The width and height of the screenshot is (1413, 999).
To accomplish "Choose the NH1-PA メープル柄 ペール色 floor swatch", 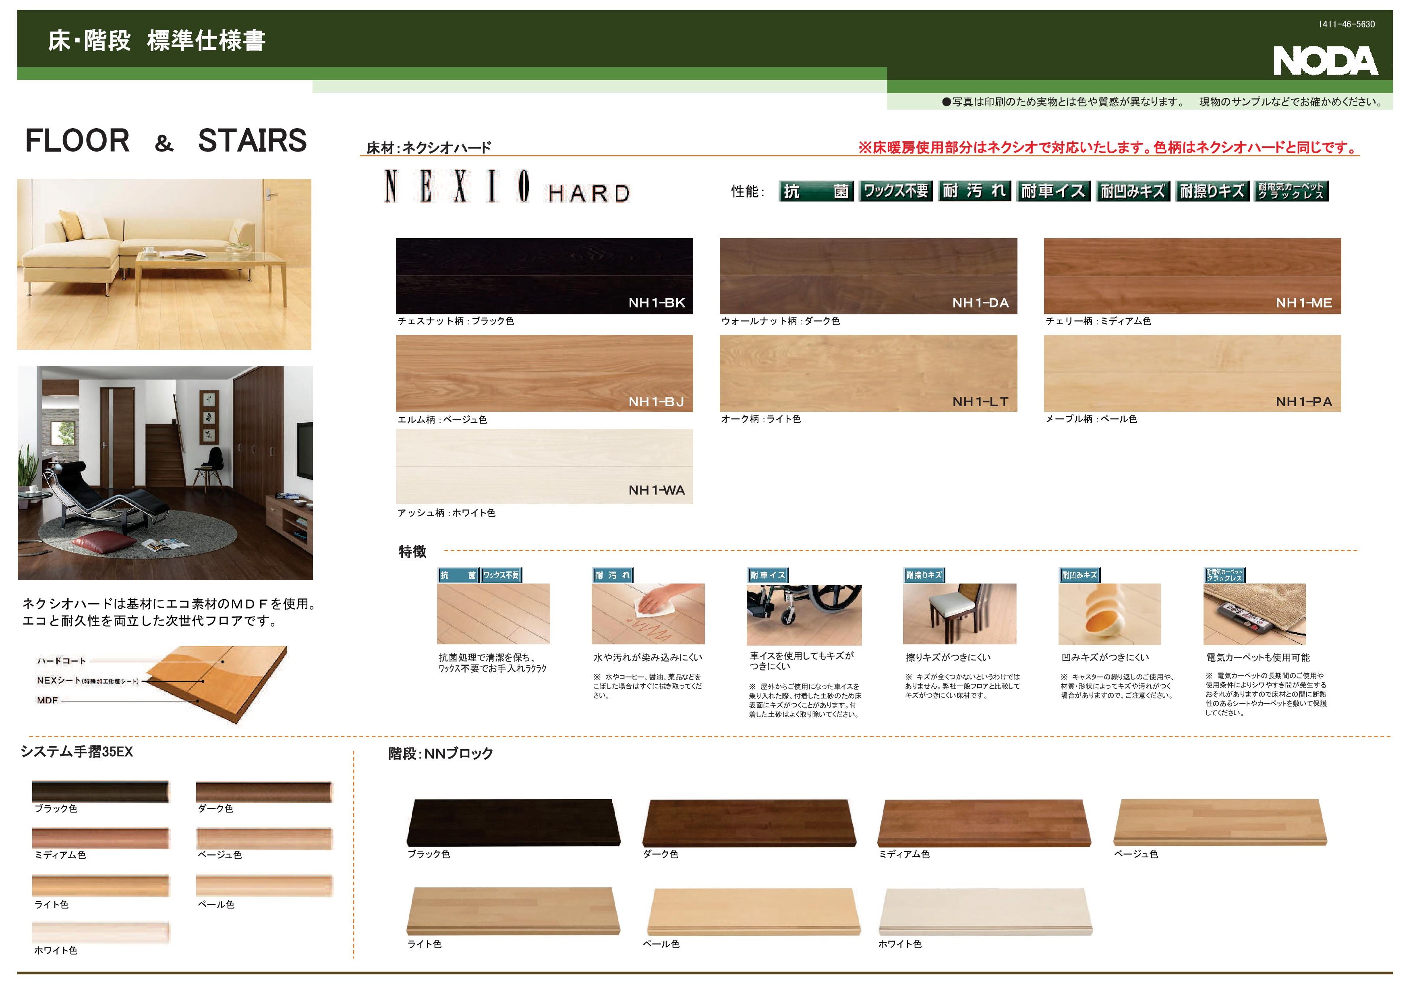I will (1192, 373).
